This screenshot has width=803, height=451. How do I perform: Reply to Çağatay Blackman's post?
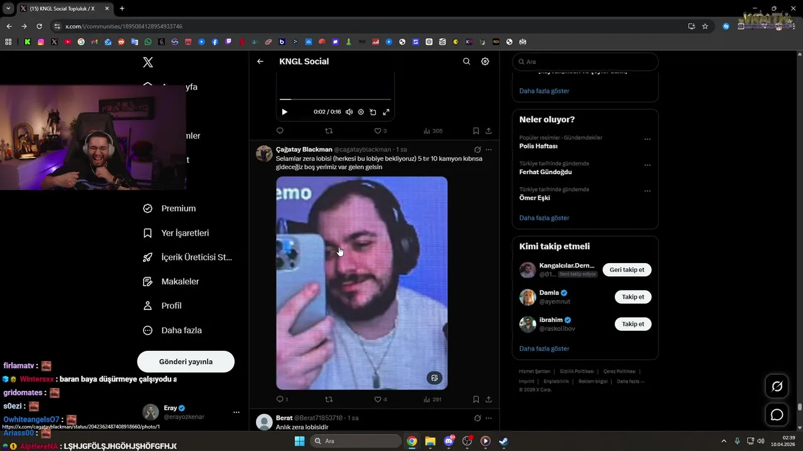[282, 399]
